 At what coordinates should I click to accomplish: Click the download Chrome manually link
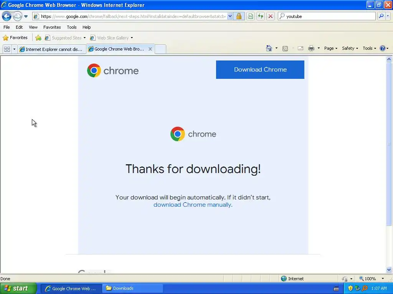click(x=192, y=205)
